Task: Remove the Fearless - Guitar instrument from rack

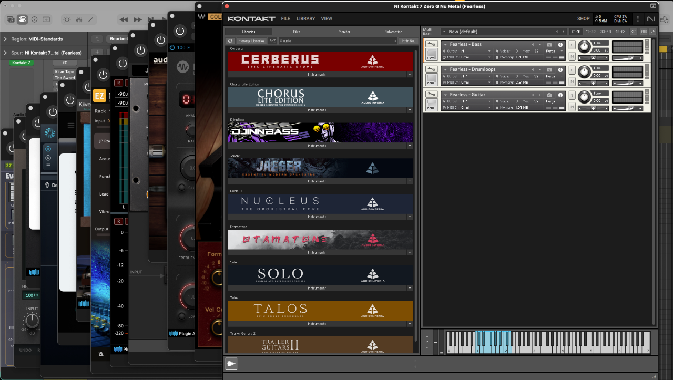Action: 647,91
